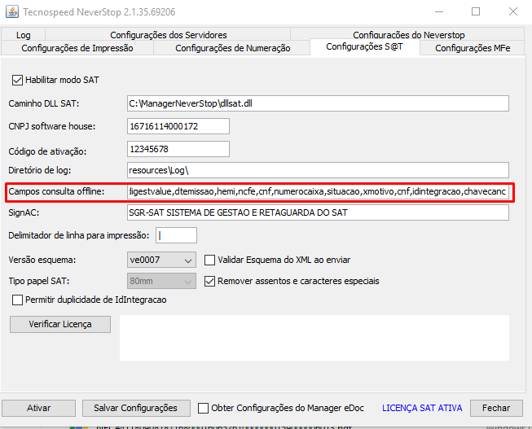Click the Fechar button
532x429 pixels.
click(x=496, y=408)
